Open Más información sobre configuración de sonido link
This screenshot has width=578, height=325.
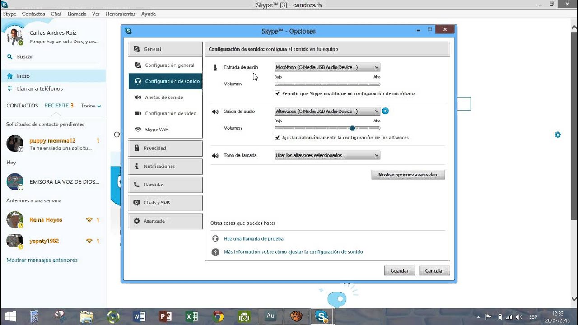294,252
